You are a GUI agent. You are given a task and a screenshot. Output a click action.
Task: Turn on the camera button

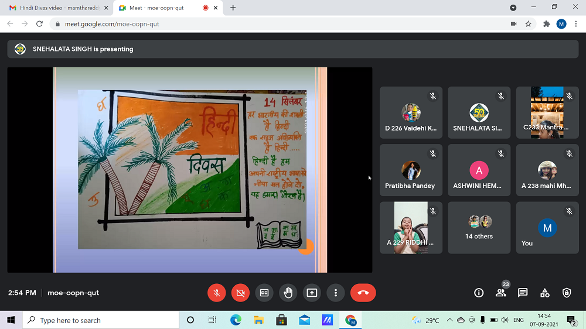click(x=240, y=293)
